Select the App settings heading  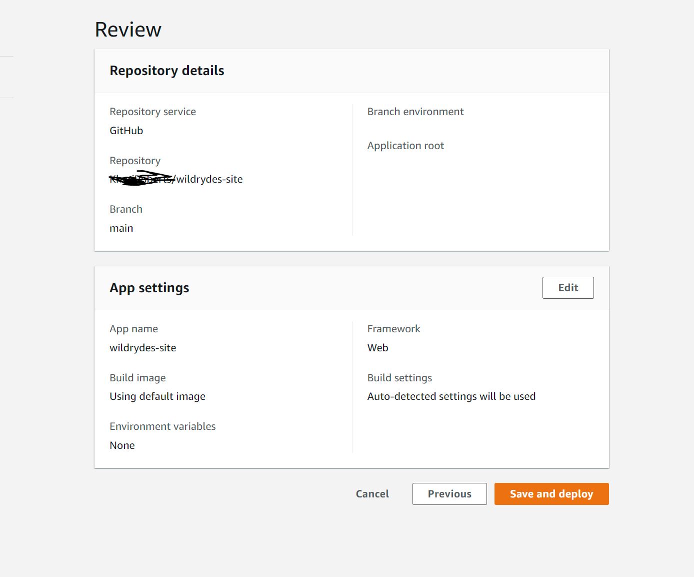pos(149,287)
